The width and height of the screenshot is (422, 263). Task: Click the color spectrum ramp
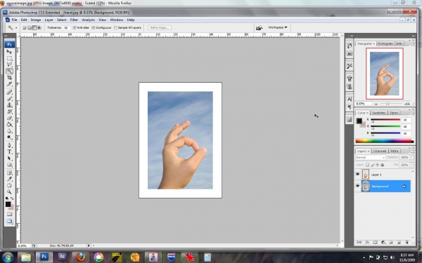(385, 141)
